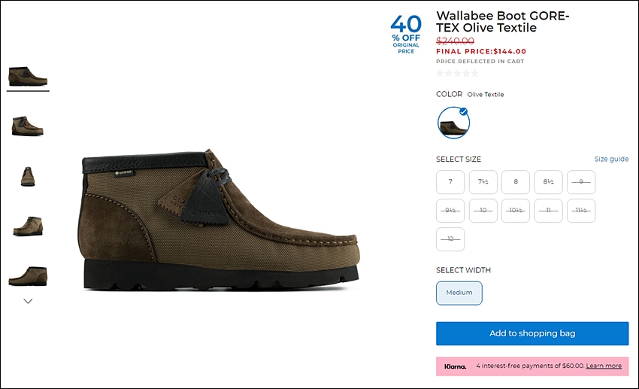Screen dimensions: 639x389
Task: Click the unavailable size 9 option
Action: pos(581,182)
